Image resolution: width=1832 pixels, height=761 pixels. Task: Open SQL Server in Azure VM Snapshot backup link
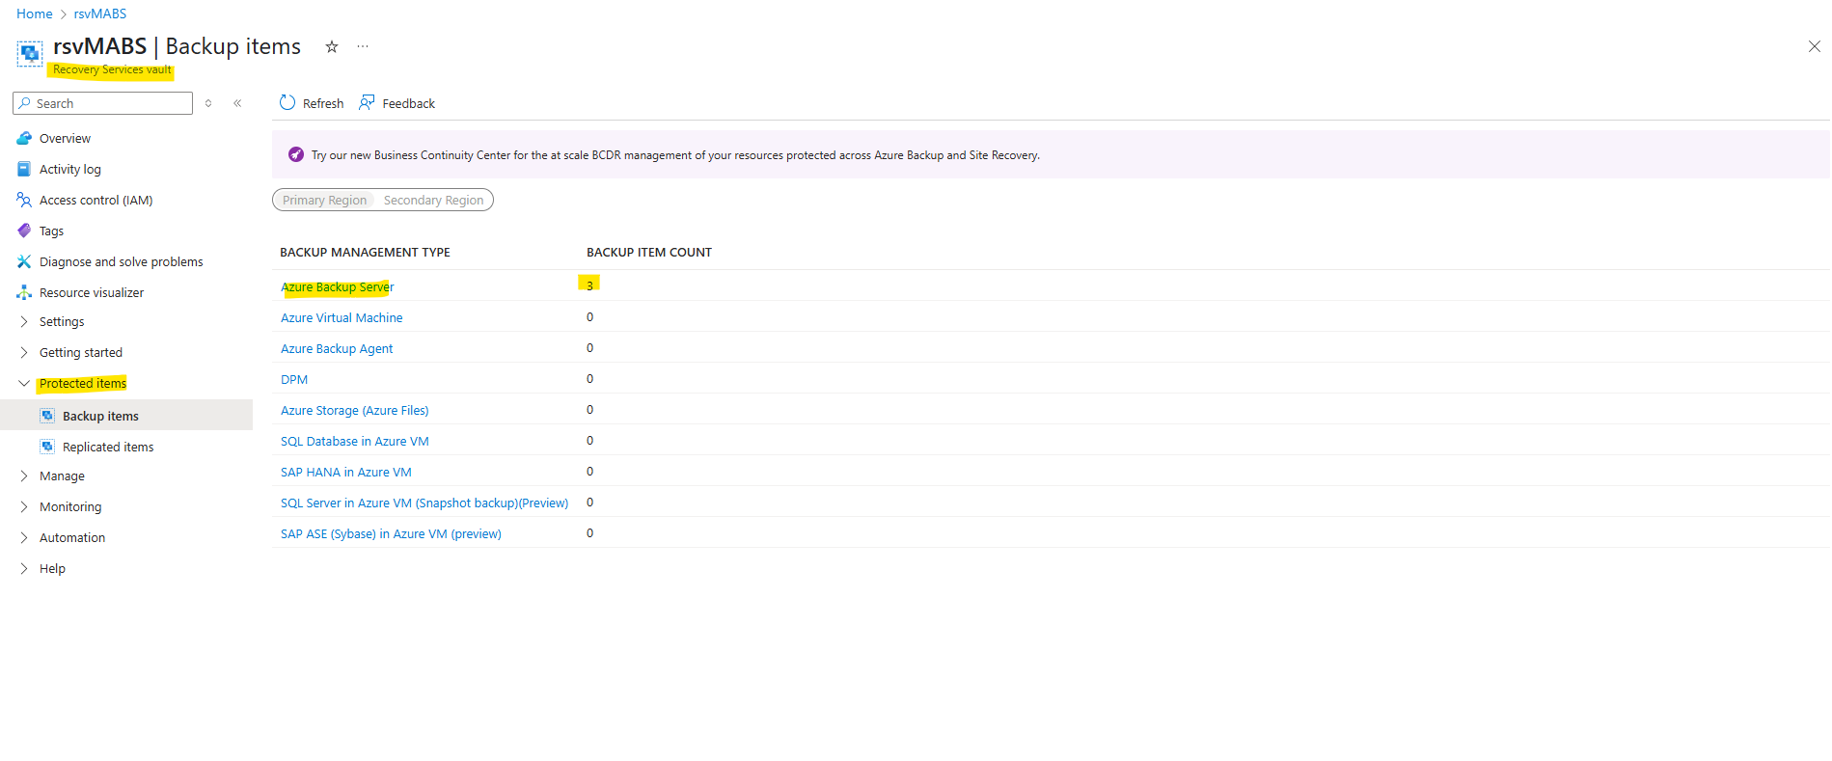[424, 503]
